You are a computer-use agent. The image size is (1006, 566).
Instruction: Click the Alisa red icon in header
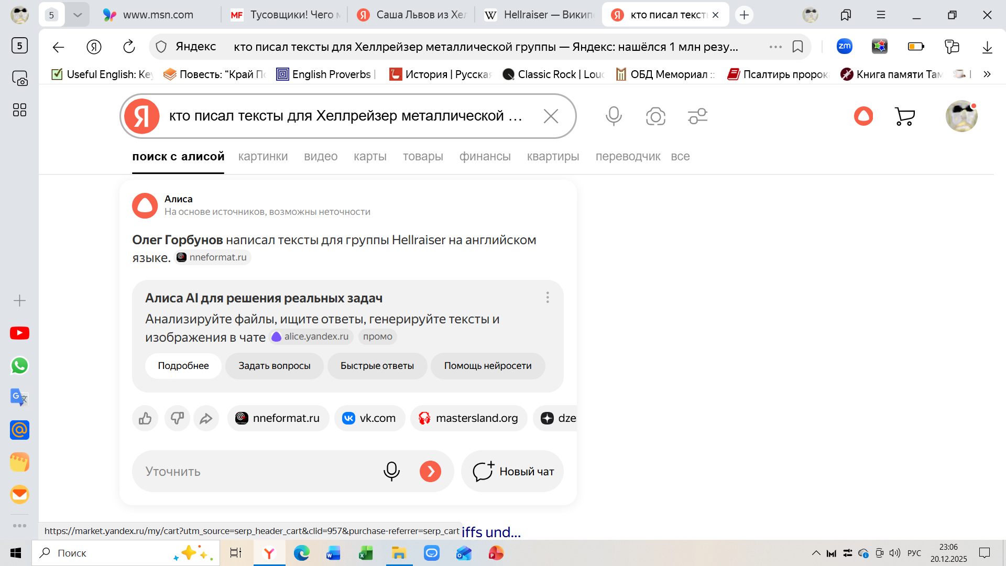point(863,116)
